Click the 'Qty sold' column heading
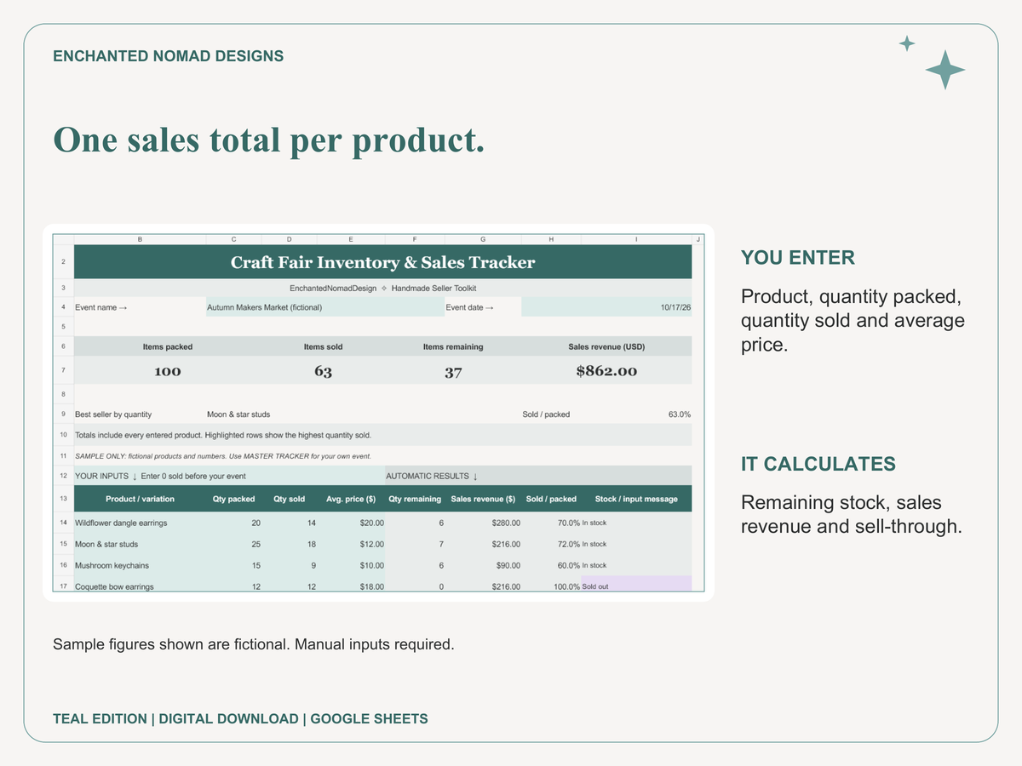 click(289, 499)
